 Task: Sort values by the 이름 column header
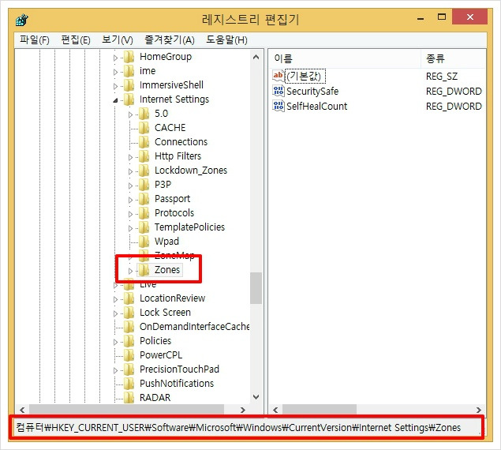click(x=345, y=58)
